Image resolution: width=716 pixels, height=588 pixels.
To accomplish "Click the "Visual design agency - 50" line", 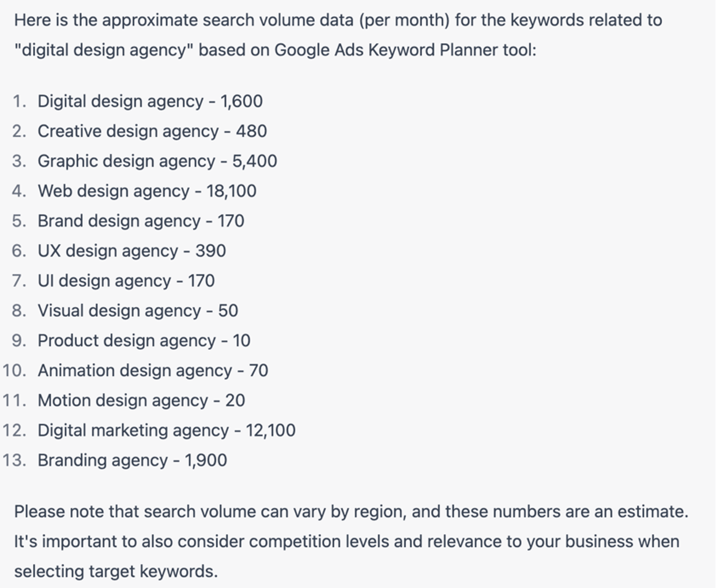I will 138,311.
